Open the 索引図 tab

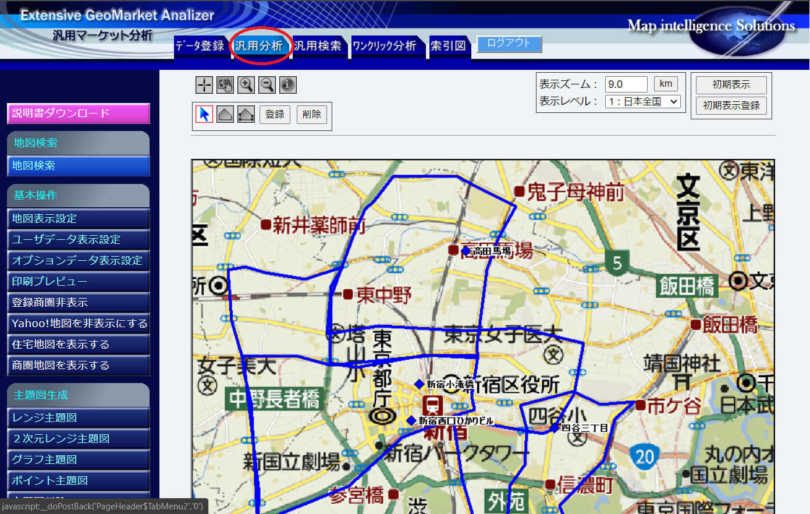point(449,46)
